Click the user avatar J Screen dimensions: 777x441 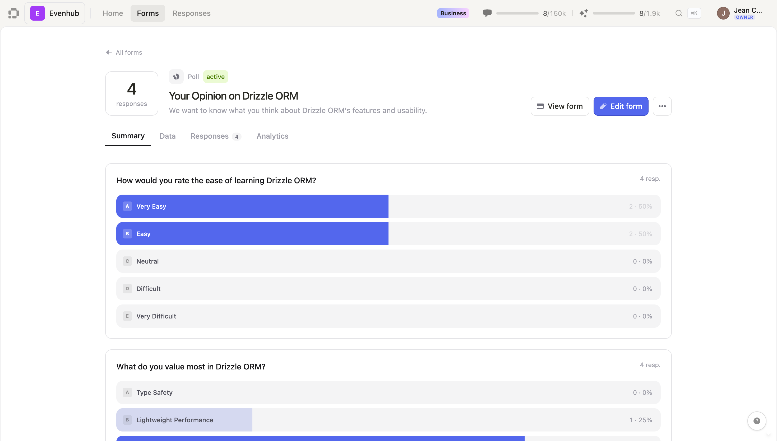click(x=723, y=13)
